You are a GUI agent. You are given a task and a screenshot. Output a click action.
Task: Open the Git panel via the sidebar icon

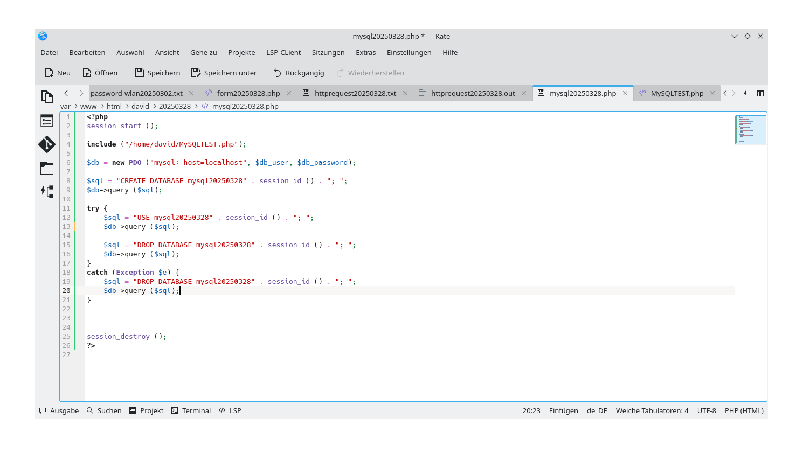(x=47, y=144)
